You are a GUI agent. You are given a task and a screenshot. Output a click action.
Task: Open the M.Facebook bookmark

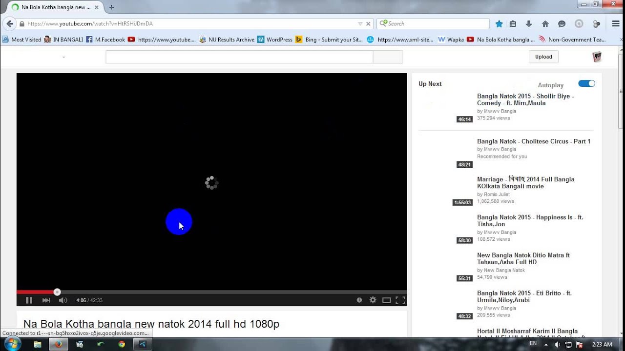coord(105,39)
